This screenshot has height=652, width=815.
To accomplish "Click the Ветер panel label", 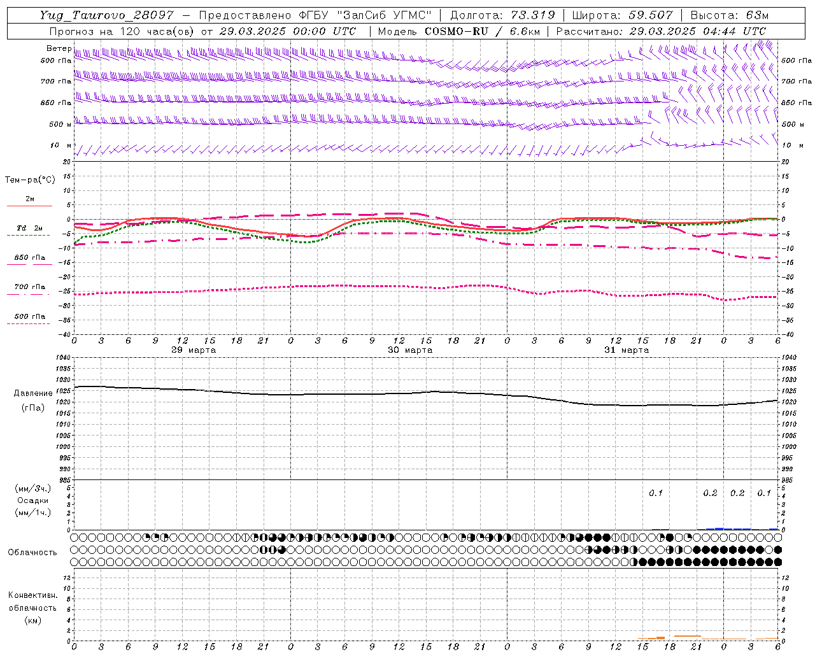I will (59, 48).
